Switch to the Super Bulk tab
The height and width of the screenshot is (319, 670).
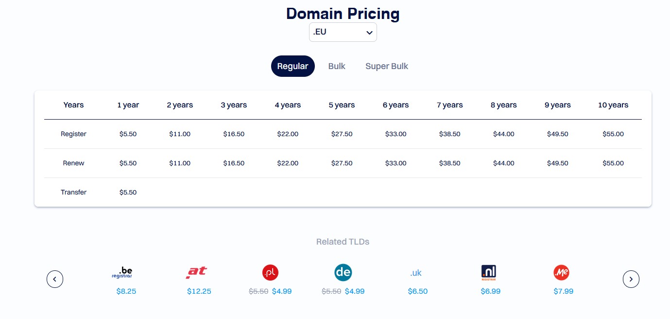pyautogui.click(x=387, y=66)
